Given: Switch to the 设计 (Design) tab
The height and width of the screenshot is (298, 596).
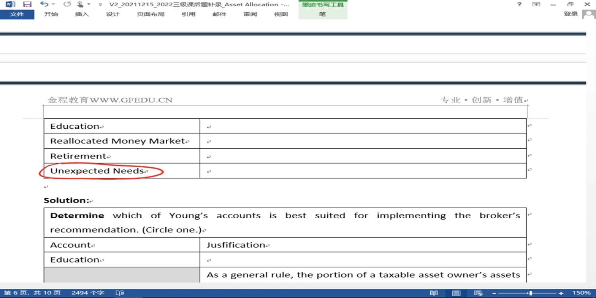Looking at the screenshot, I should coord(112,14).
